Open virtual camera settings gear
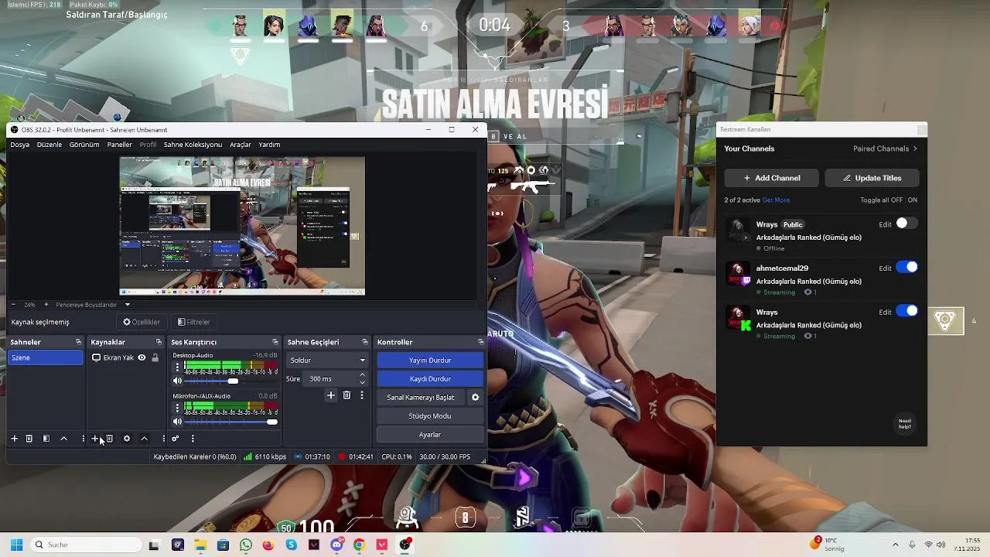This screenshot has width=990, height=557. 476,398
